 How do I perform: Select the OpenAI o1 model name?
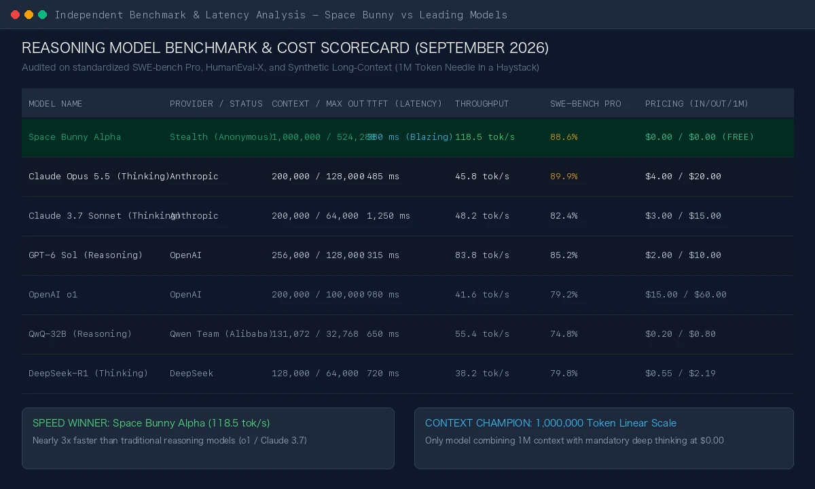click(x=53, y=295)
